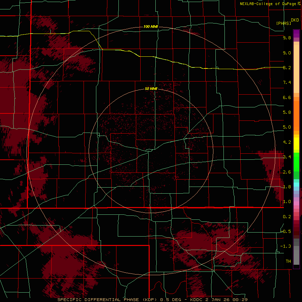Pick the cyan segment of the color bar
The image size is (302, 302).
(x=296, y=185)
